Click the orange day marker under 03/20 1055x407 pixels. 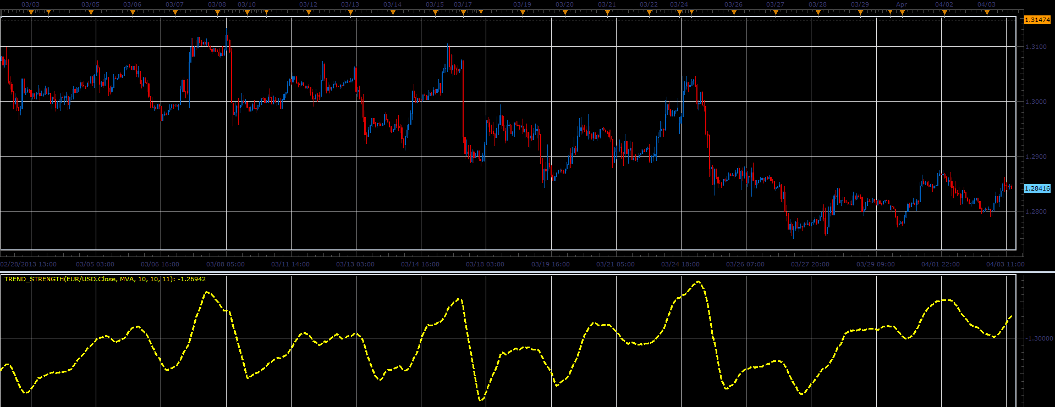pyautogui.click(x=564, y=12)
